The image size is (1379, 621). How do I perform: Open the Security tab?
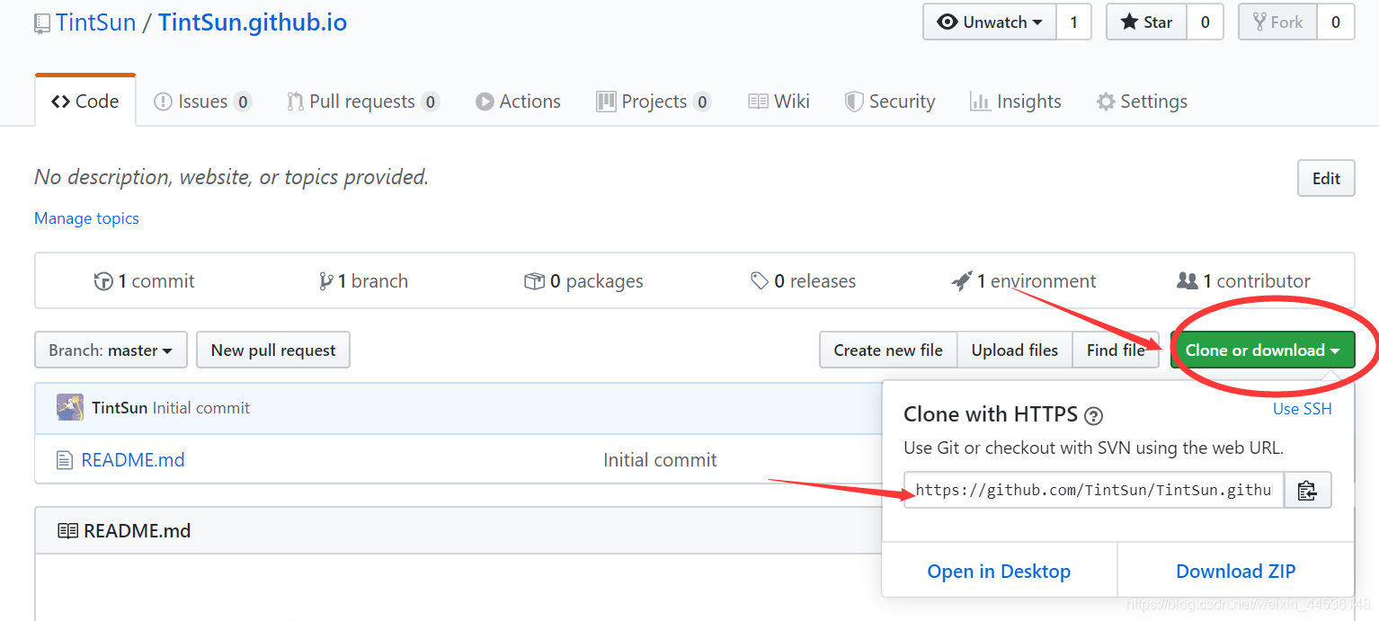tap(890, 102)
